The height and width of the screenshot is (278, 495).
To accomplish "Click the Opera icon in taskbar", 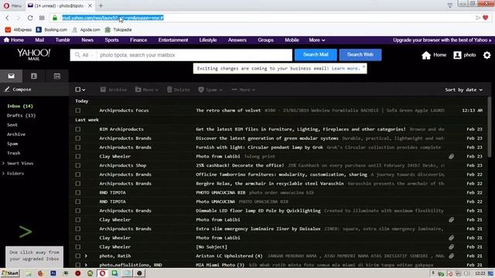I will pos(102,273).
